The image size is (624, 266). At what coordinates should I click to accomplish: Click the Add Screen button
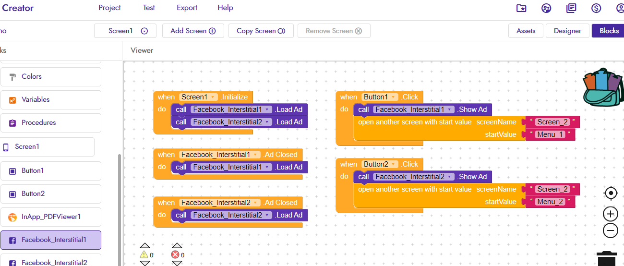coord(193,31)
